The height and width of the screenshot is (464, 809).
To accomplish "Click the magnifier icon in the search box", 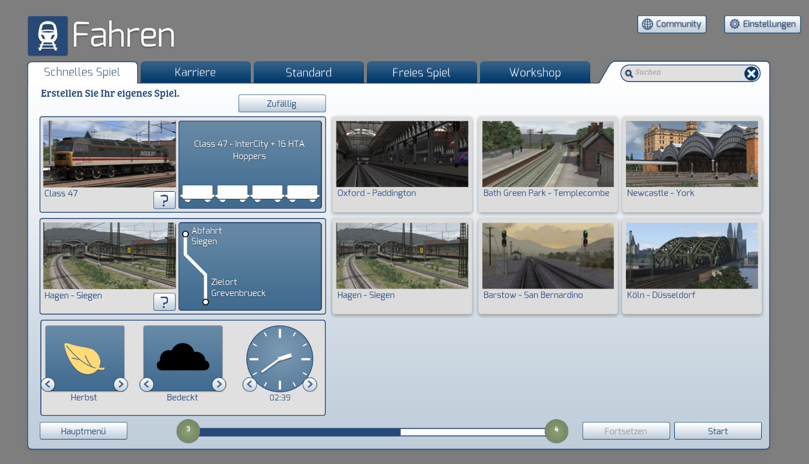I will pyautogui.click(x=629, y=73).
